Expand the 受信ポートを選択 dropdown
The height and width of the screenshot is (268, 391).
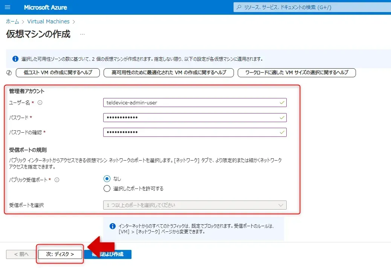(194, 205)
